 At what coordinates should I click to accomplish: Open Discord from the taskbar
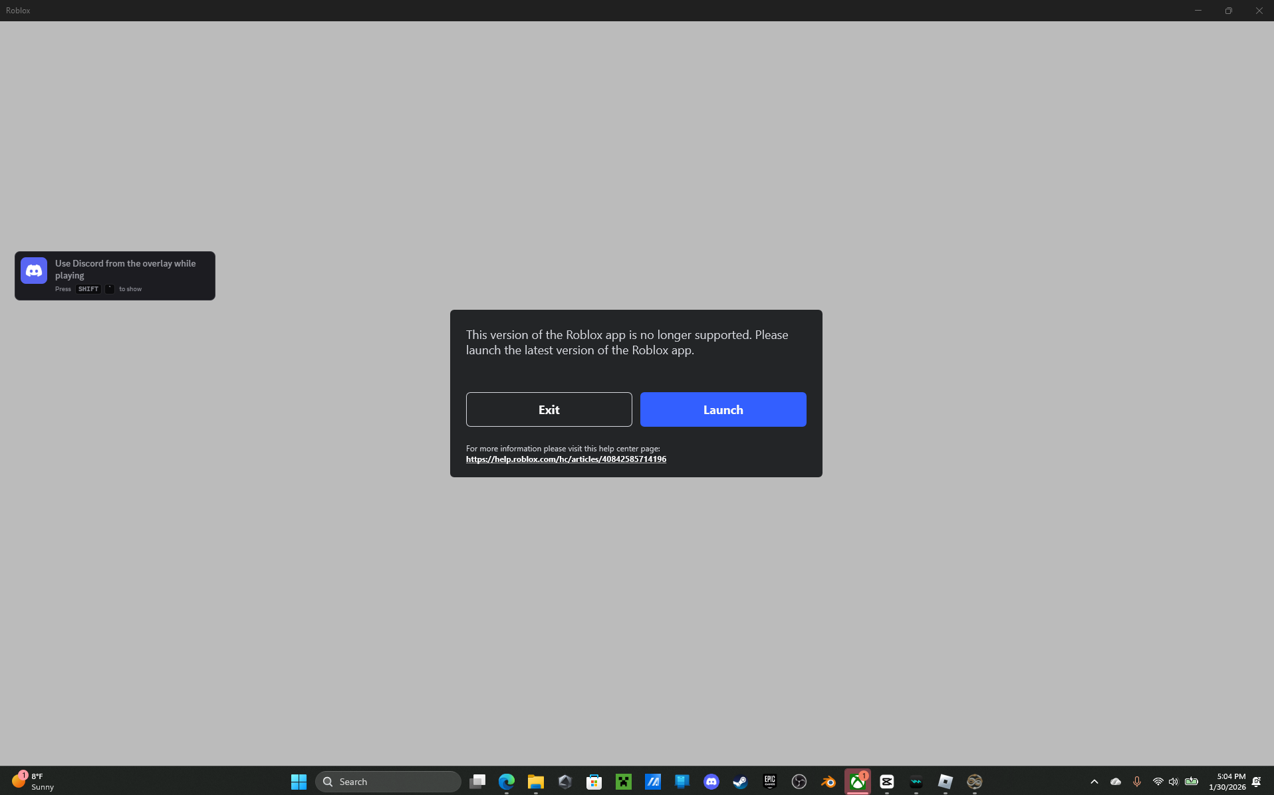pyautogui.click(x=711, y=782)
